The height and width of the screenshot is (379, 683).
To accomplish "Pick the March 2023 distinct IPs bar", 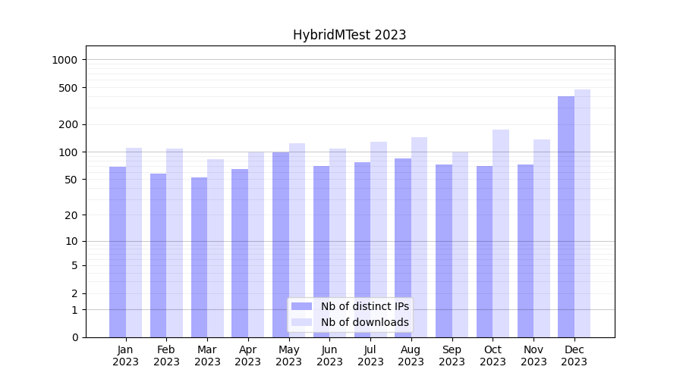I will [199, 257].
